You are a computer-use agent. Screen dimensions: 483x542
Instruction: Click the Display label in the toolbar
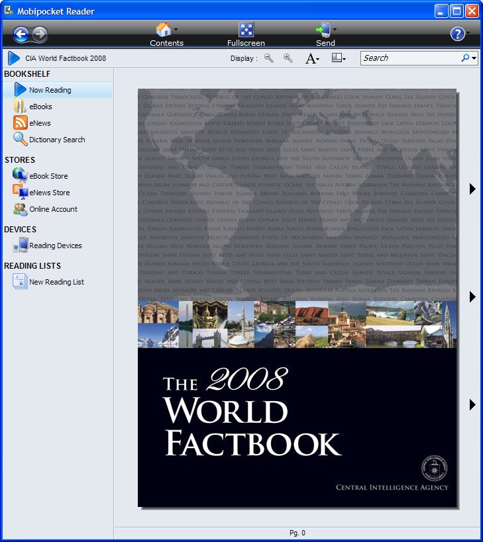(244, 58)
